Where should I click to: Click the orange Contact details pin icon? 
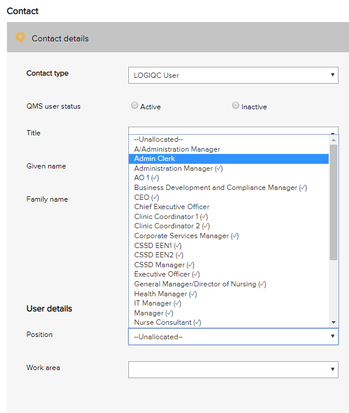(x=20, y=38)
